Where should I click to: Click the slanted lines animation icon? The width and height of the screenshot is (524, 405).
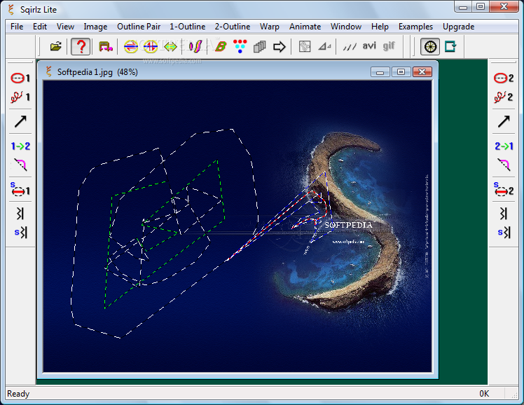pos(350,46)
